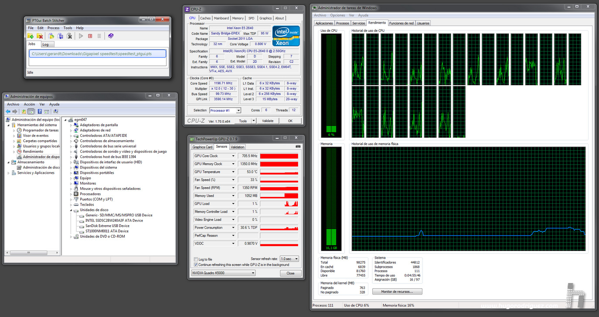Viewport: 599px width, 317px height.
Task: Open the Opciones menu in Task Manager
Action: [x=337, y=15]
